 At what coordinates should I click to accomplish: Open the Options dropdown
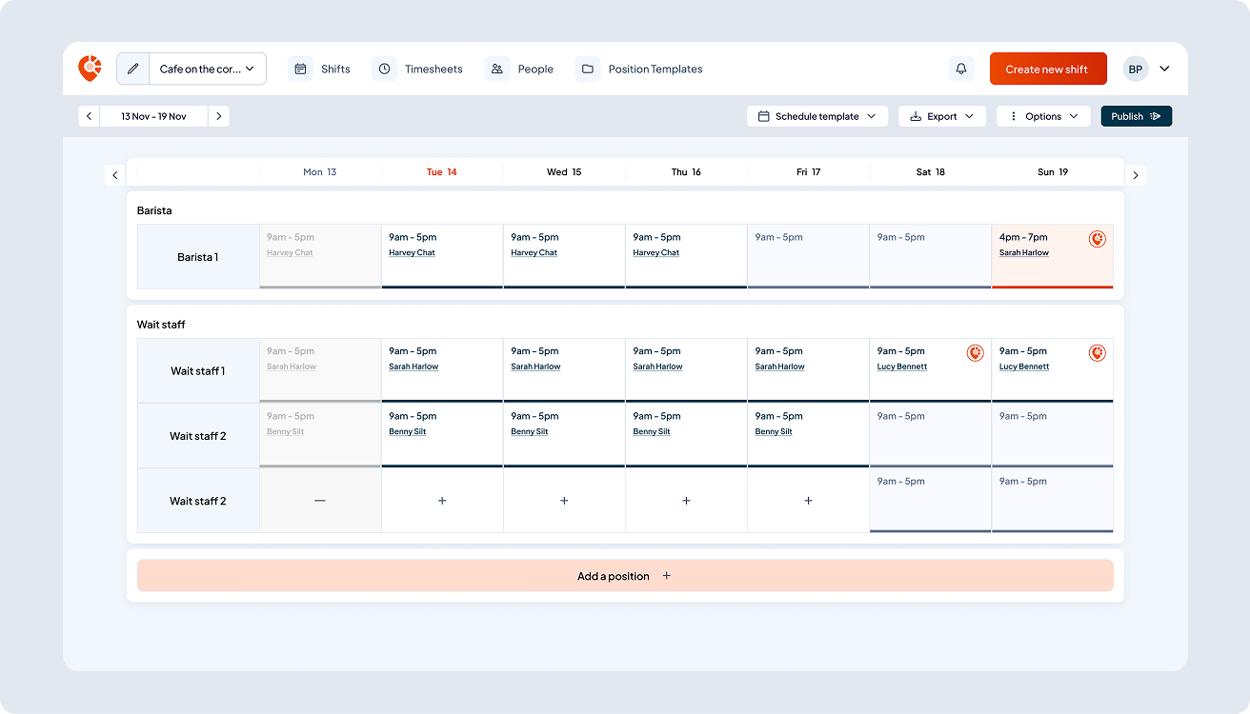pyautogui.click(x=1043, y=116)
